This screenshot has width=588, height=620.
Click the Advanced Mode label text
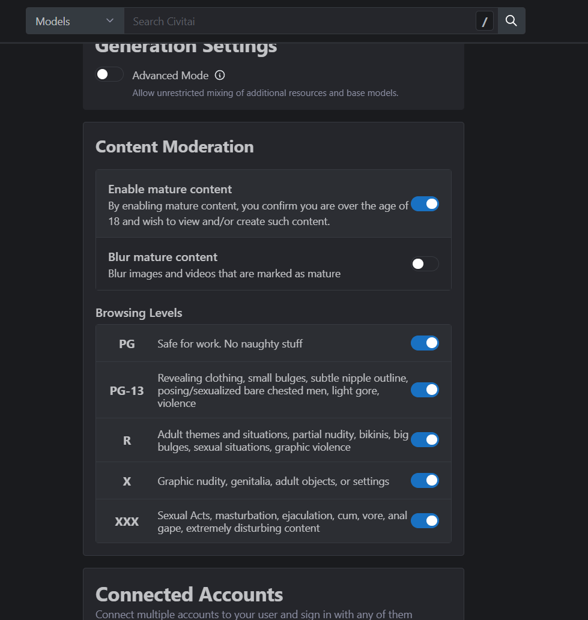[170, 76]
